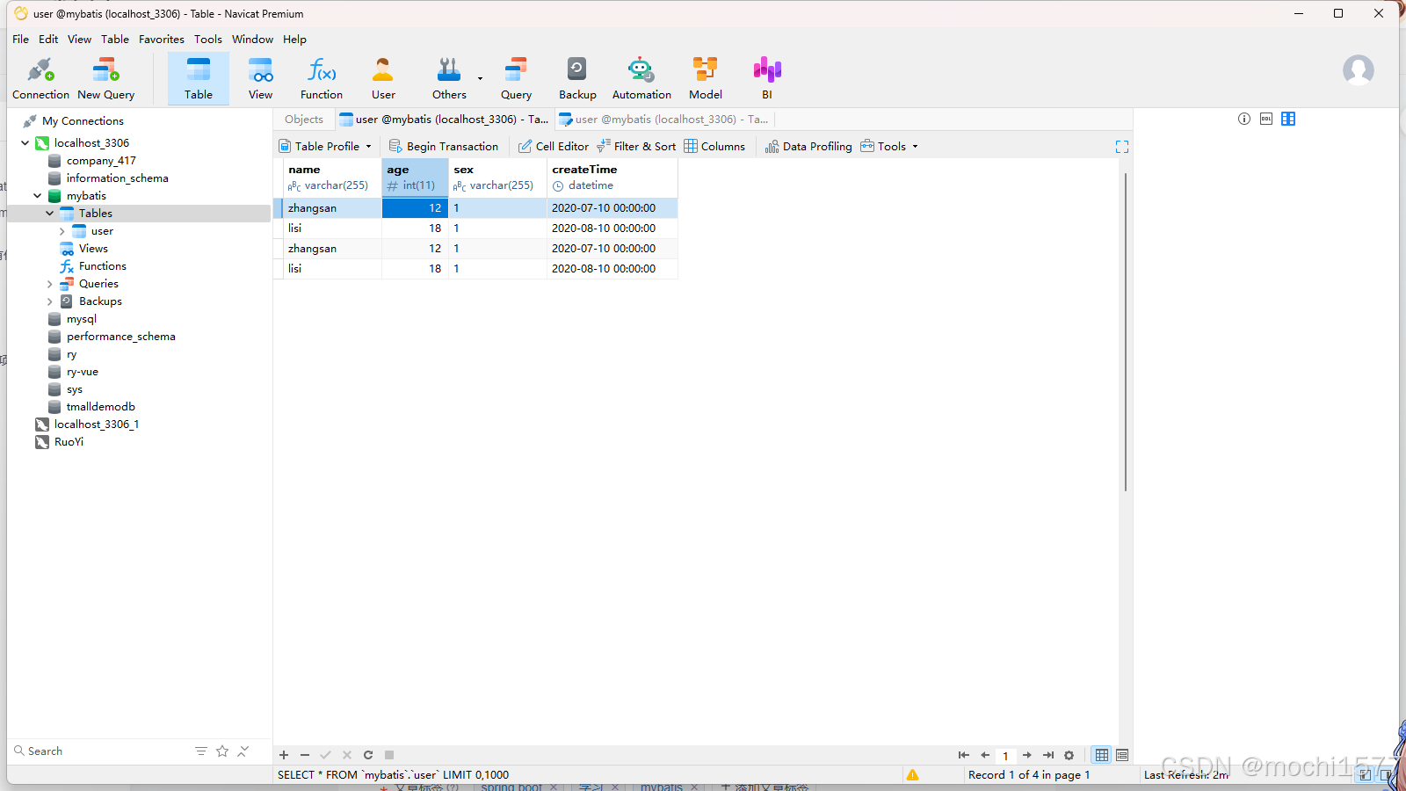Add a new record with the plus icon
This screenshot has height=791, width=1406.
(x=283, y=754)
